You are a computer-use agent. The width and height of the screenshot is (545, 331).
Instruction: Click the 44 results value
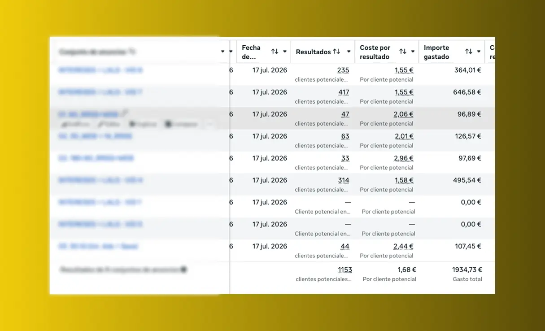(345, 246)
